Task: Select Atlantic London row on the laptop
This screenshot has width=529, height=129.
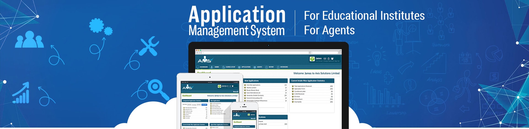Action: click(x=265, y=88)
